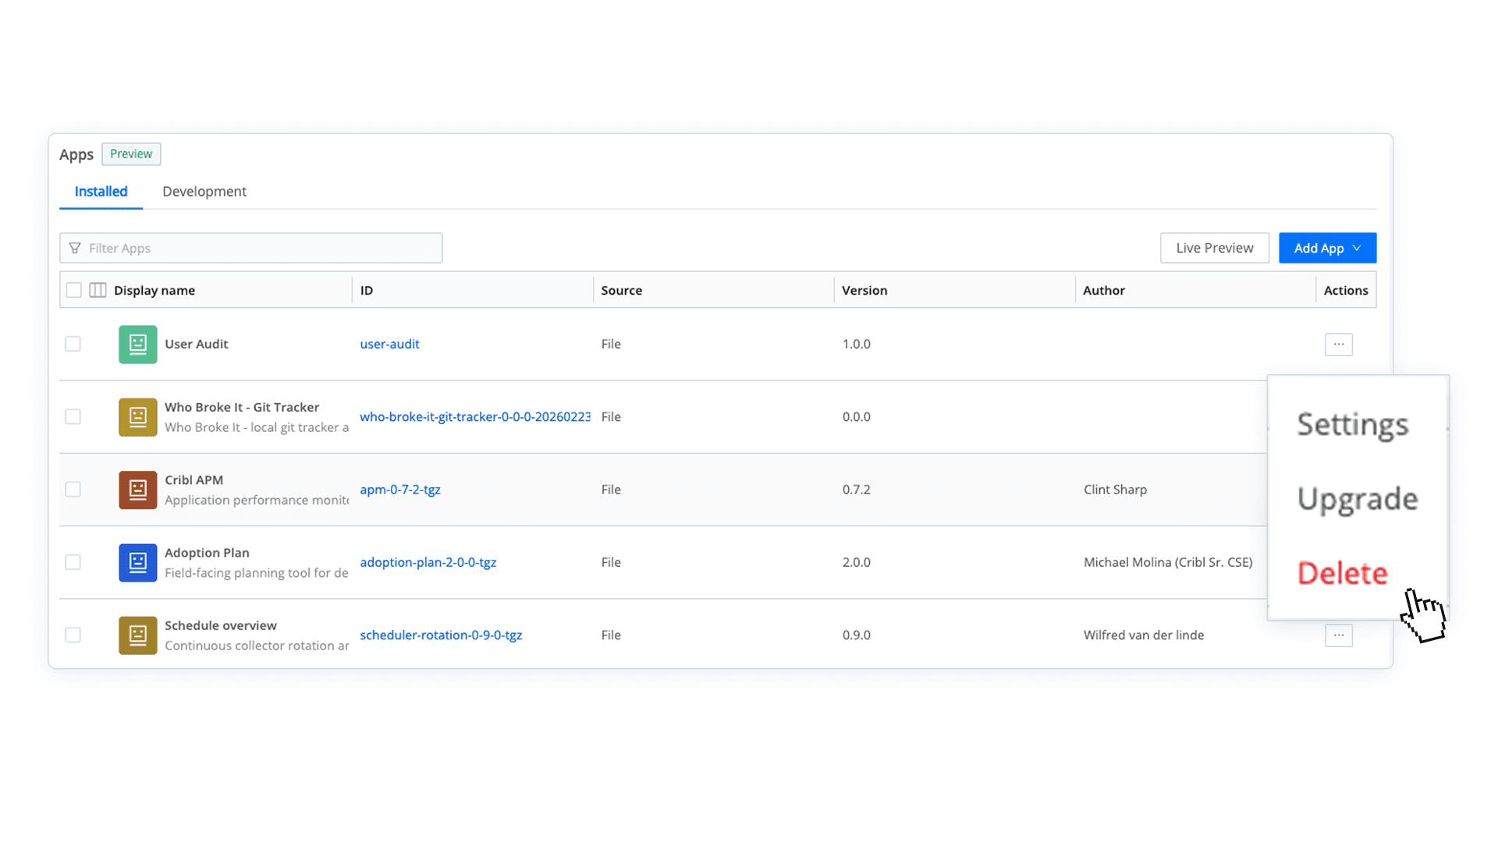Click the author Clint Sharp
The image size is (1498, 842).
pos(1115,490)
